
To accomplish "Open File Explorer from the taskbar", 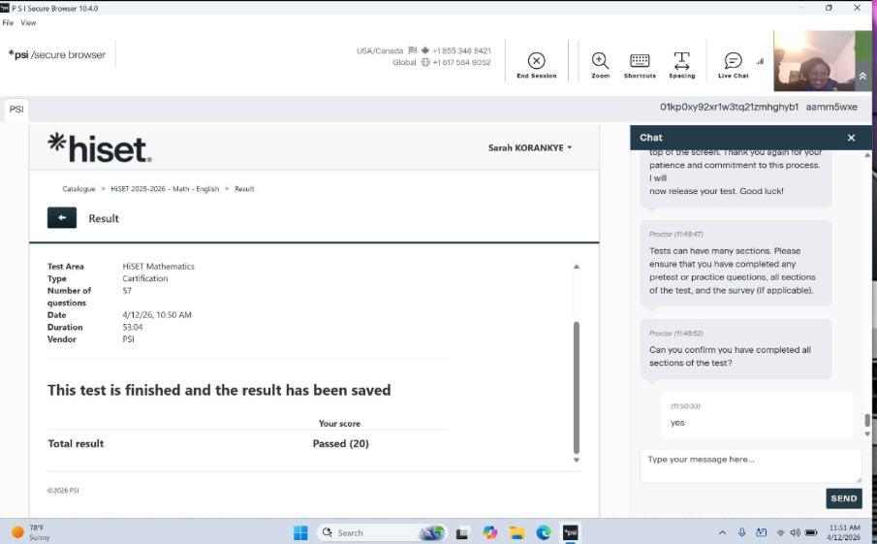I will pyautogui.click(x=517, y=532).
